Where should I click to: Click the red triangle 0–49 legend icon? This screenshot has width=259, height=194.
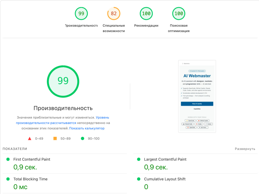tap(30, 139)
